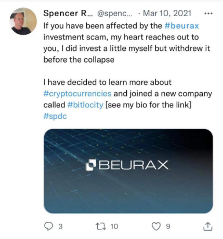Click the reply speech bubble icon
223x239 pixels.
pos(48,227)
